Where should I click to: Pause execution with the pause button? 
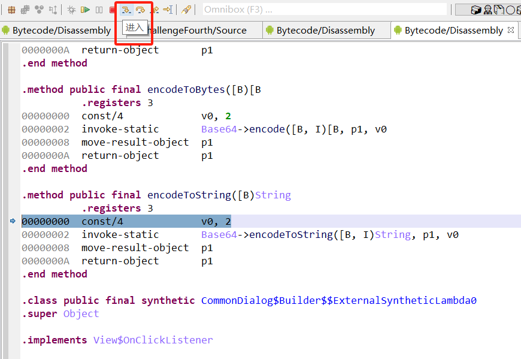(99, 10)
